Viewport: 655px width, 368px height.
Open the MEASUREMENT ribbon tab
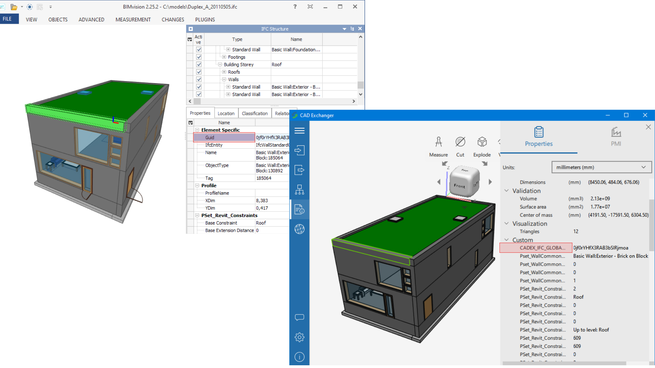[133, 20]
